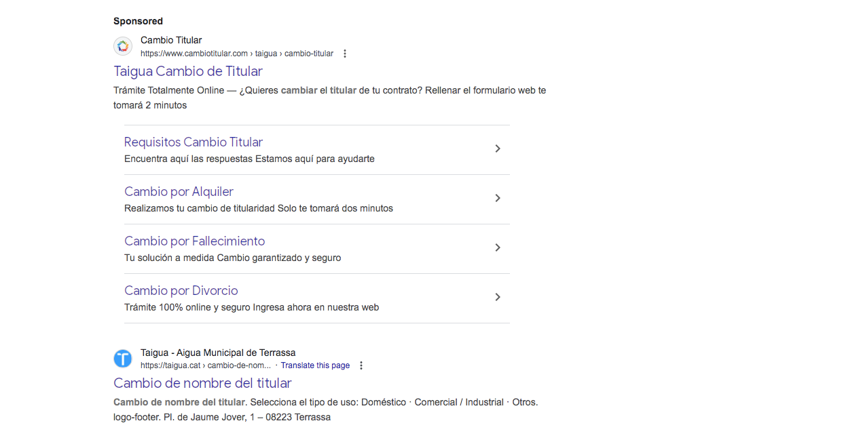Go to Cambio por Alquiler link
The image size is (844, 438).
click(x=179, y=192)
